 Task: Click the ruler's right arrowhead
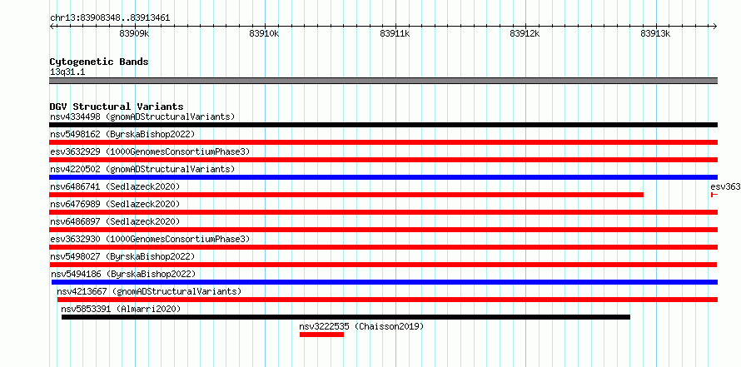click(715, 27)
